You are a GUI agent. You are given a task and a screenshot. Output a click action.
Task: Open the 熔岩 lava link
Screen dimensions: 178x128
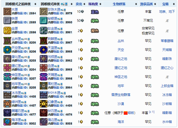(130, 113)
